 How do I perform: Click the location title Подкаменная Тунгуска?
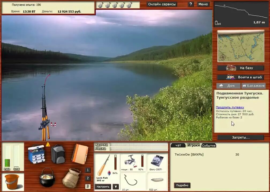tap(240, 93)
